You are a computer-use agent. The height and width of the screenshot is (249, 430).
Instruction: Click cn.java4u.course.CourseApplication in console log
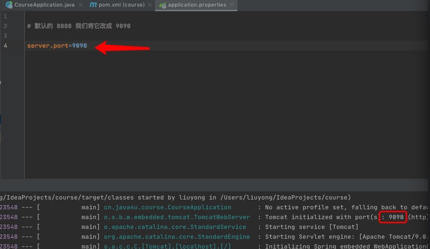pyautogui.click(x=167, y=207)
